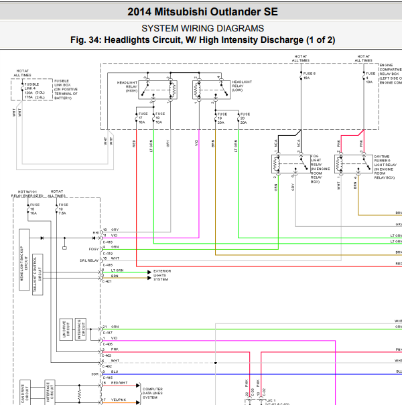The height and width of the screenshot is (405, 402).
Task: Click the 'SYSTEM WIRING DIAGRAMS' heading
Action: [x=202, y=28]
